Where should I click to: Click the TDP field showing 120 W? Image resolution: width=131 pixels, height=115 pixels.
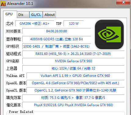[74, 23]
